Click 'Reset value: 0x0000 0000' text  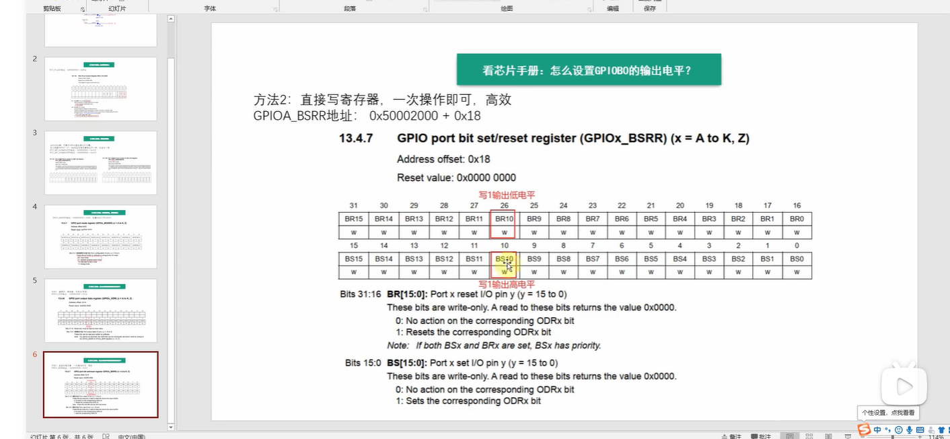pos(456,178)
